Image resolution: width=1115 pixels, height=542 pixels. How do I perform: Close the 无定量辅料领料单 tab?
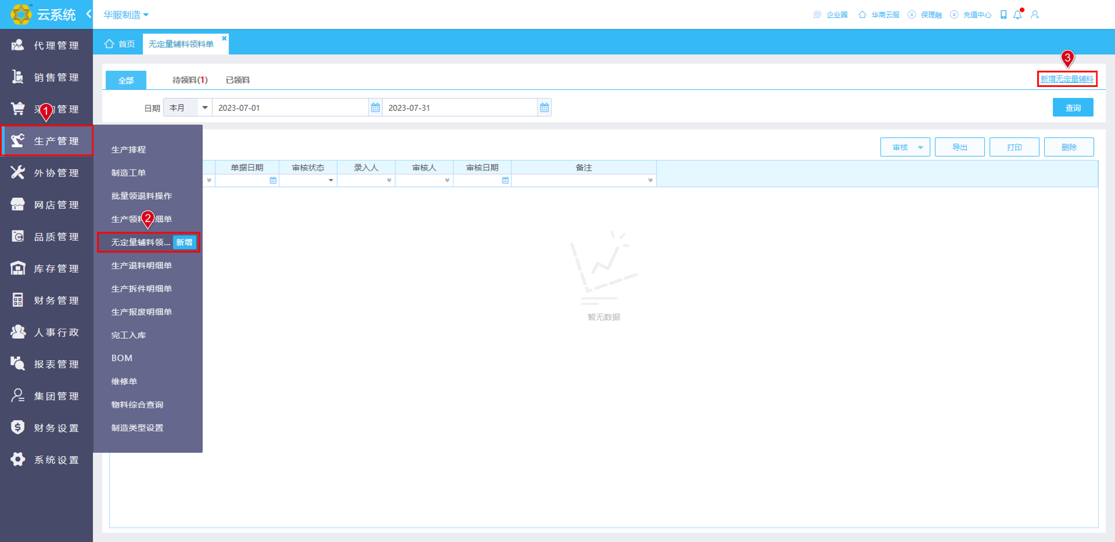pos(224,38)
